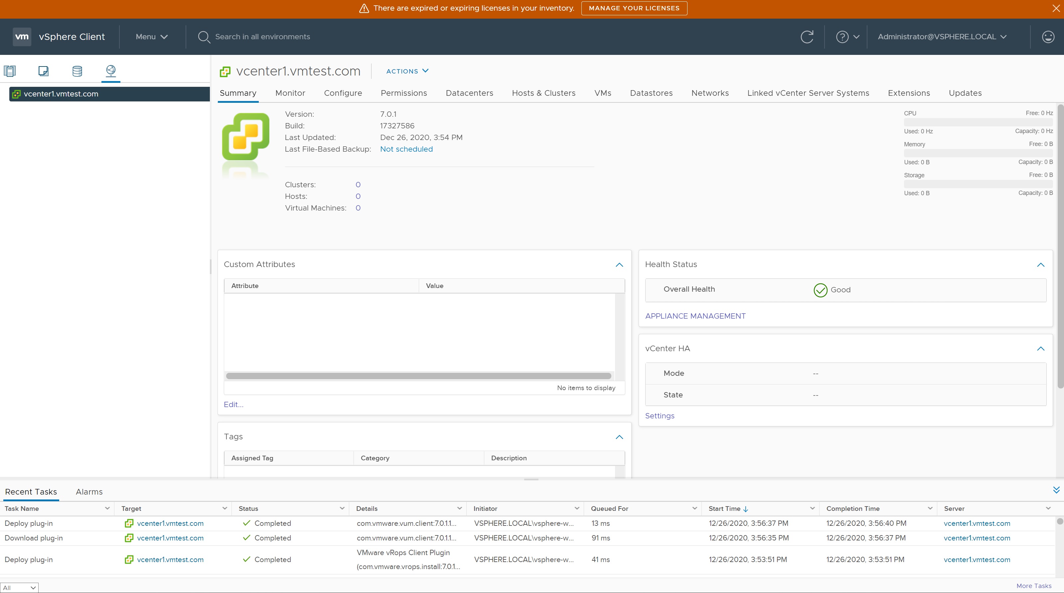Click the More Tasks link

(x=1033, y=586)
